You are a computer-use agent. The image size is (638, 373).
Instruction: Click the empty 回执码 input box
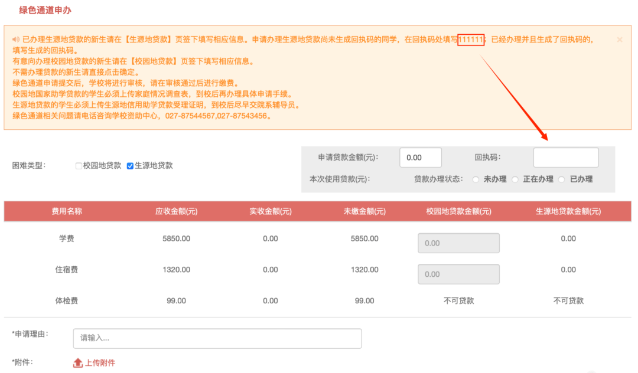pos(565,157)
